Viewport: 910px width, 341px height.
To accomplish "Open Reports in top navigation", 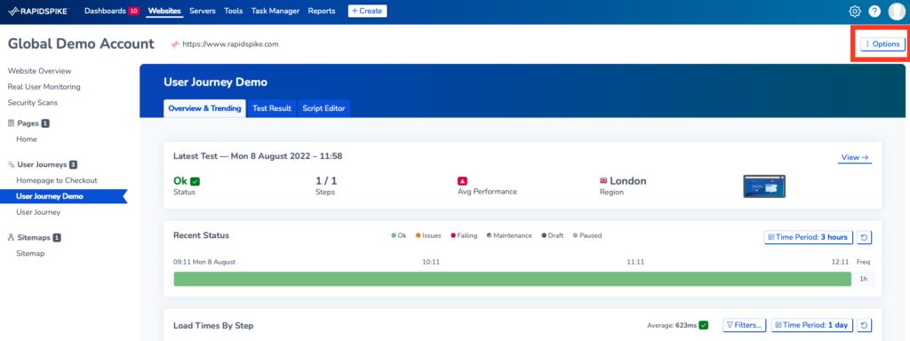I will point(322,11).
